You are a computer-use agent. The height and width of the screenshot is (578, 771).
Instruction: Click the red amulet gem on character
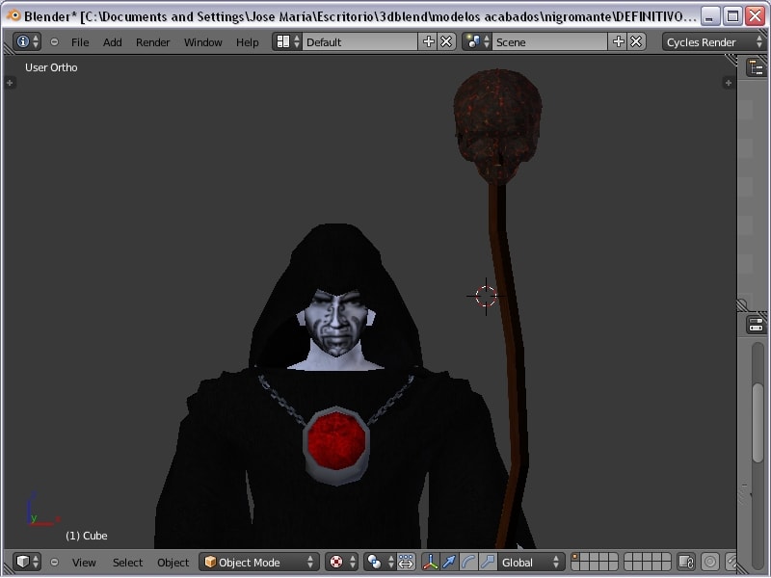click(336, 440)
